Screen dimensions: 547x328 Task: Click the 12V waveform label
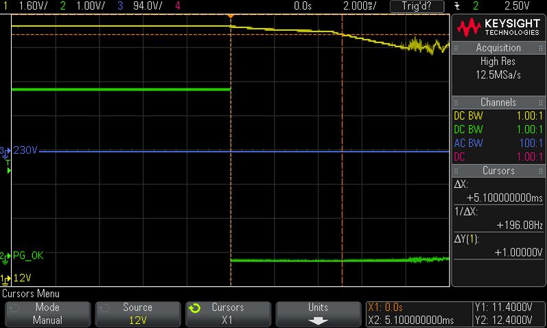pos(23,278)
